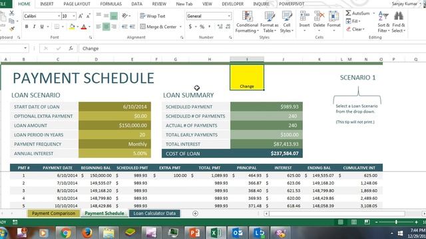Apply Comma Style format
Image resolution: width=426 pixels, height=239 pixels.
210,27
